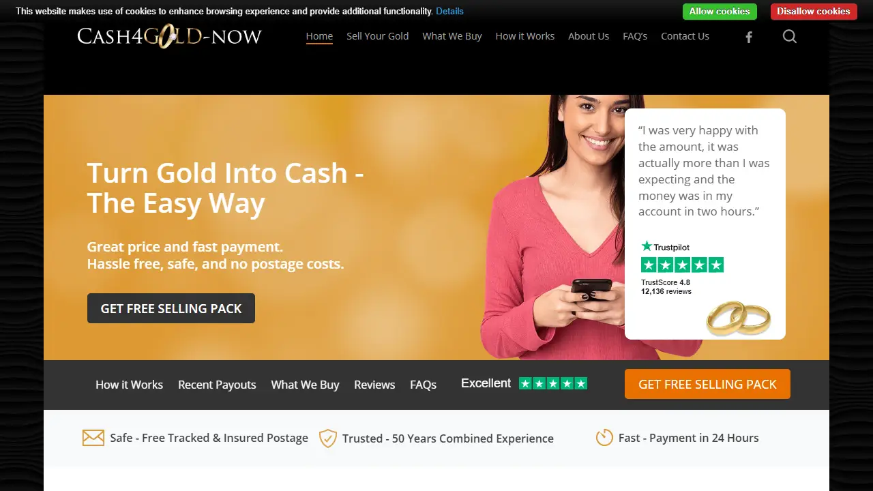Disallow cookies in the banner
The height and width of the screenshot is (491, 873).
(x=814, y=11)
